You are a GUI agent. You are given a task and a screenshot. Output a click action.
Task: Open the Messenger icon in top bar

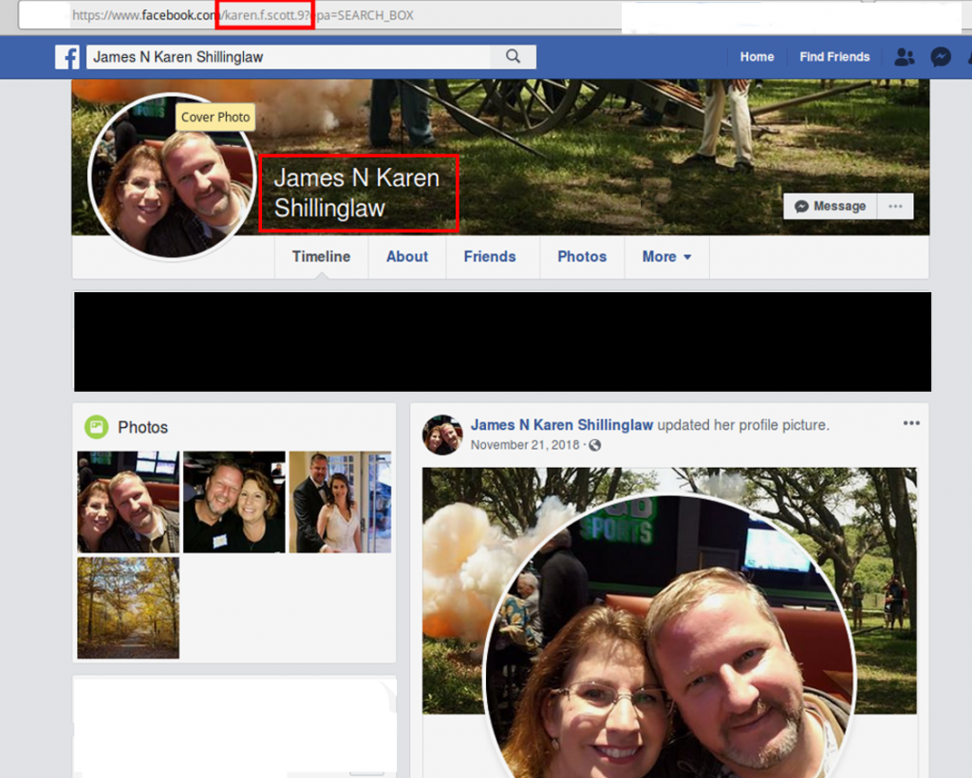[x=941, y=57]
